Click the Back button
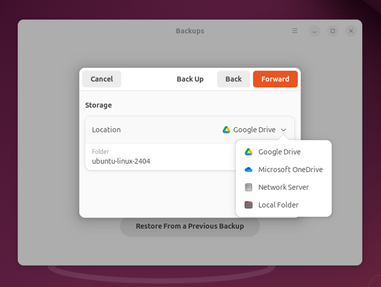This screenshot has width=381, height=287. pyautogui.click(x=233, y=79)
